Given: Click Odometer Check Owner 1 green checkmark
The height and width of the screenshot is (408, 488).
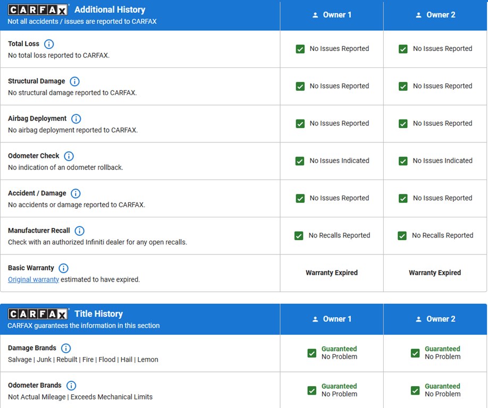Looking at the screenshot, I should 300,161.
